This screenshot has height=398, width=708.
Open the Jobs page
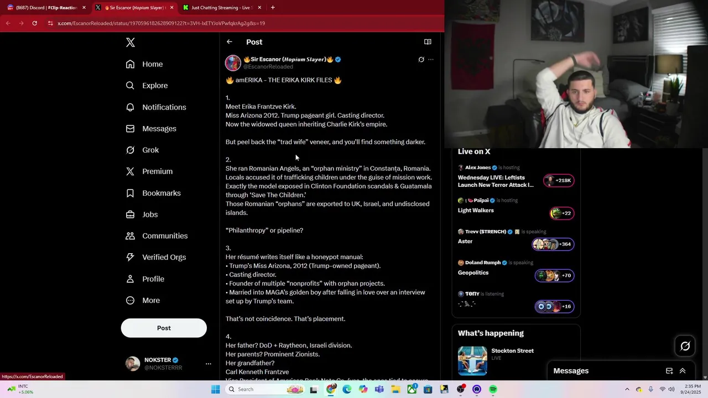pyautogui.click(x=142, y=214)
